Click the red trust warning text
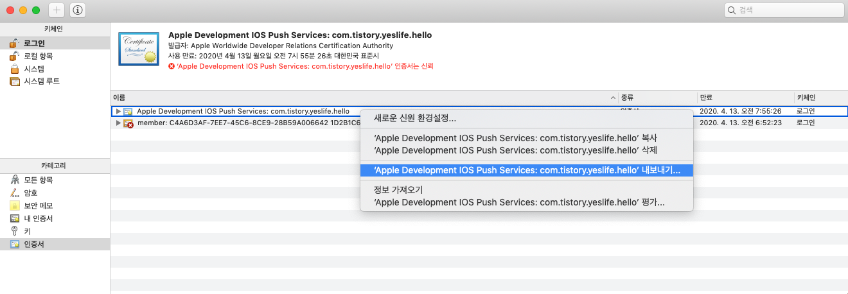This screenshot has height=294, width=848. [306, 65]
